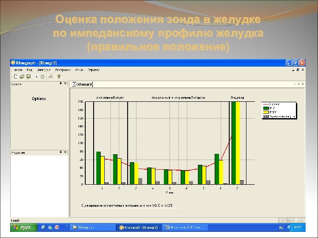Click the second quick launch icon in taskbar

pyautogui.click(x=50, y=227)
